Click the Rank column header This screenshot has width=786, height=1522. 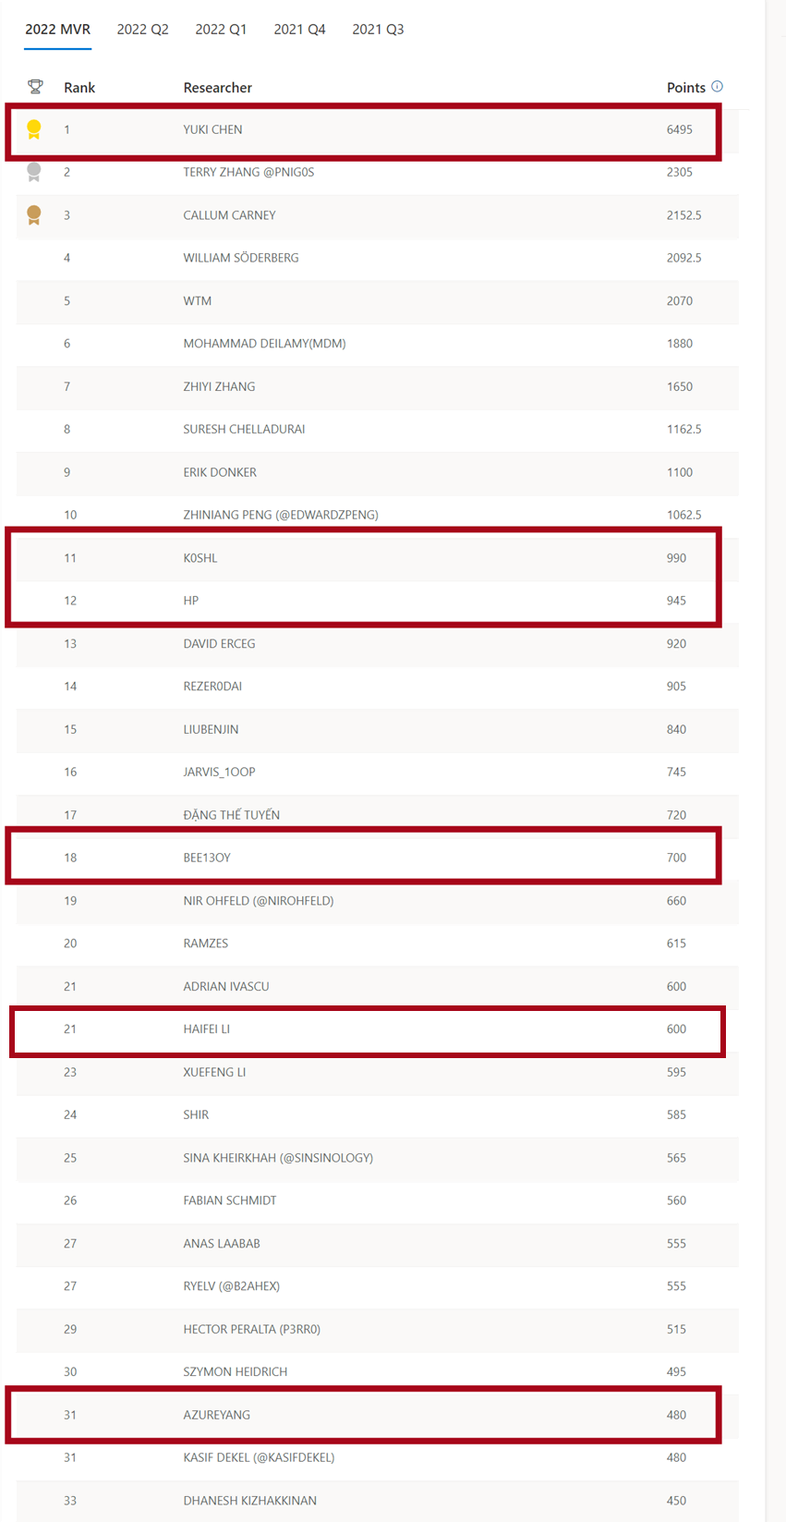tap(79, 88)
